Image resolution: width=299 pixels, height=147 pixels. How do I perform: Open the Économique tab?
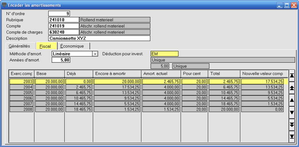click(73, 46)
